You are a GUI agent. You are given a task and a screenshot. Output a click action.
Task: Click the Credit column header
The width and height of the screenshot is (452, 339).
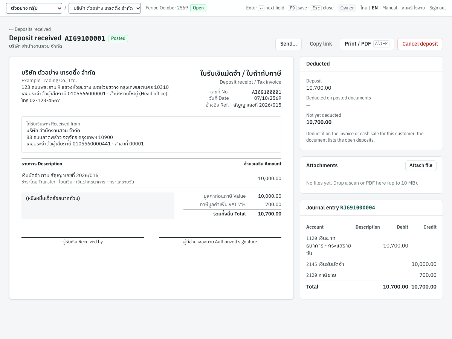[x=430, y=227]
